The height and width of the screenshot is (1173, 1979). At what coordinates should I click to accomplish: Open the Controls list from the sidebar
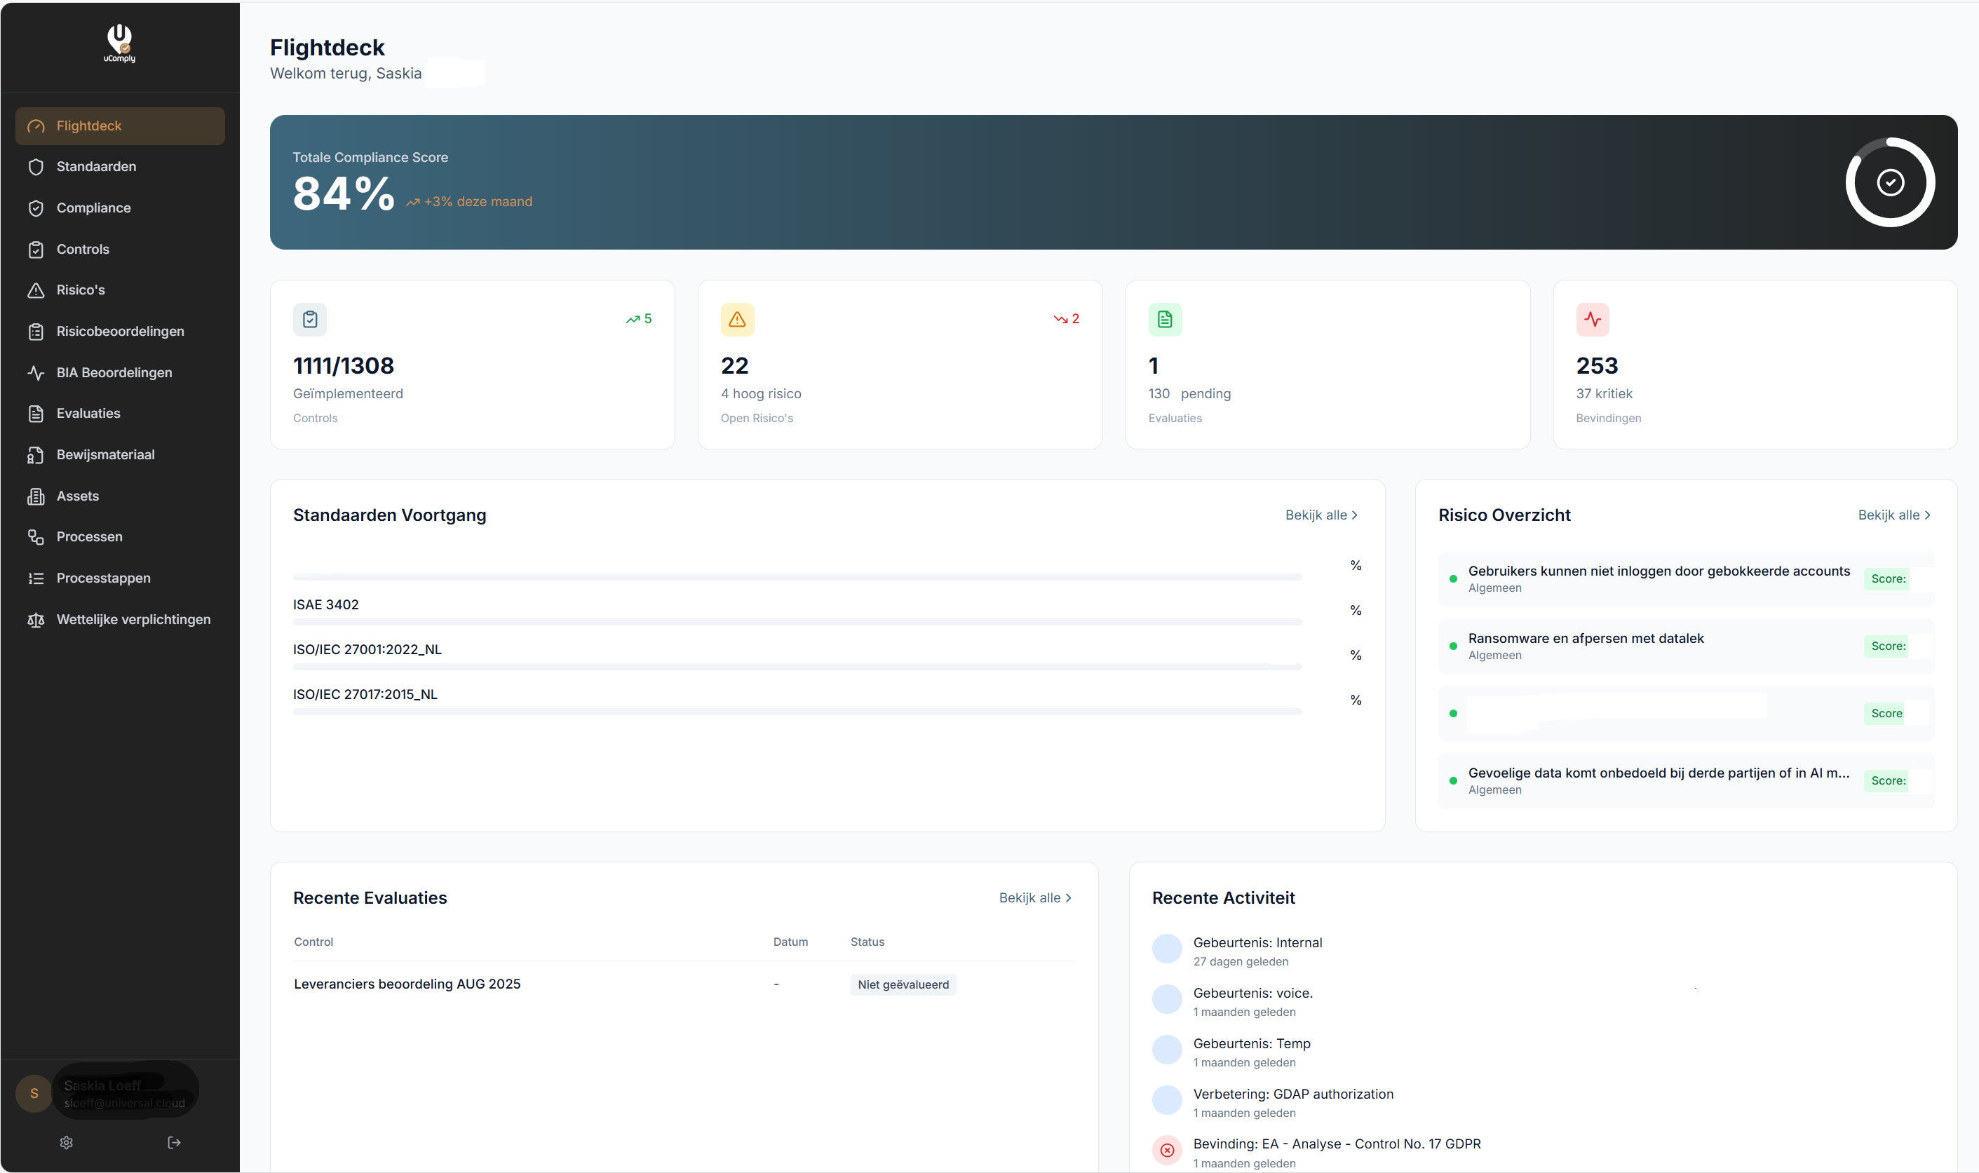(36, 249)
